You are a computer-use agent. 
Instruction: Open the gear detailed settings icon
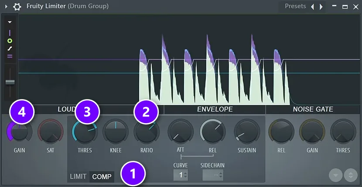pyautogui.click(x=17, y=7)
